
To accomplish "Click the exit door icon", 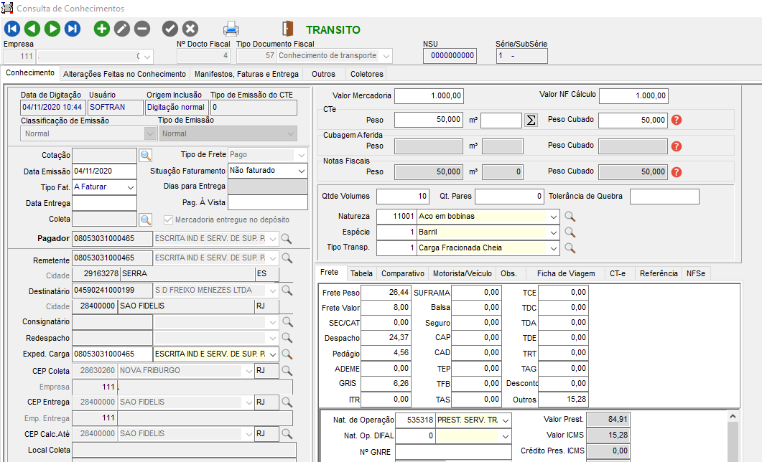I will (287, 29).
